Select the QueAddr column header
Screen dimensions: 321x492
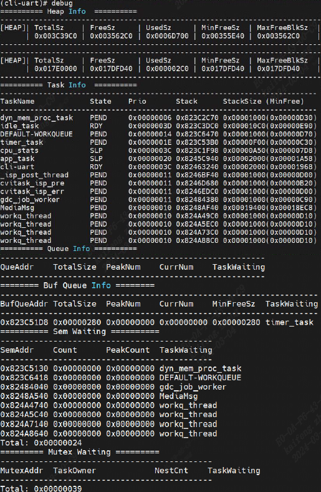click(17, 267)
